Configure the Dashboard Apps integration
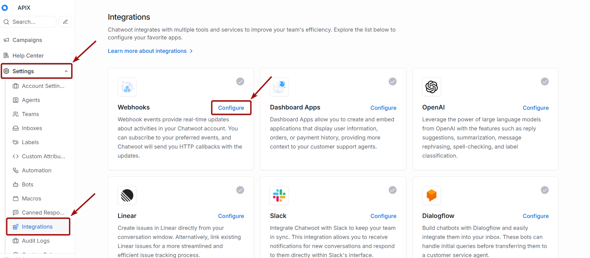The height and width of the screenshot is (258, 590). pos(383,108)
